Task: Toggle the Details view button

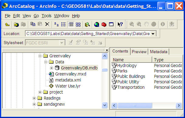Action: tap(71, 24)
